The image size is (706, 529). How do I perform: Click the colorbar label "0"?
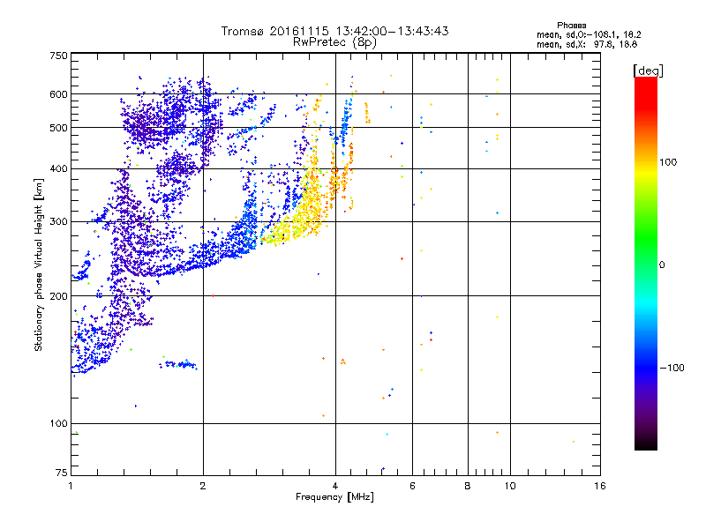tap(662, 265)
